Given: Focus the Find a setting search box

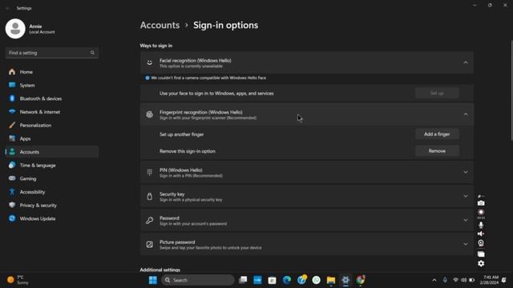Looking at the screenshot, I should (x=51, y=53).
